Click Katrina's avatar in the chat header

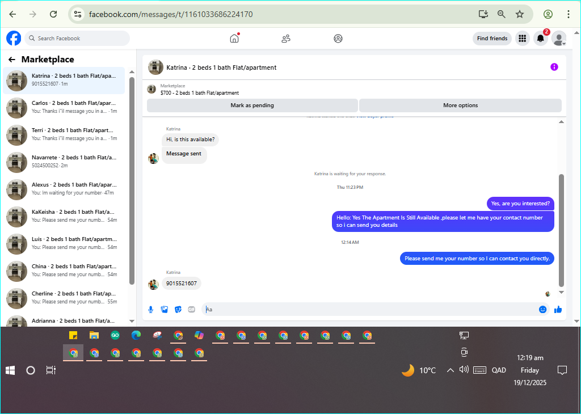(155, 67)
